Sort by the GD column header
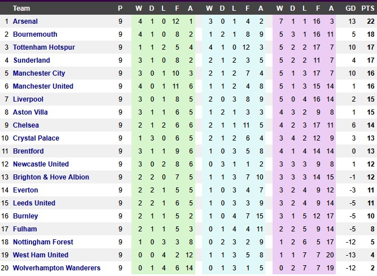 [x=350, y=8]
